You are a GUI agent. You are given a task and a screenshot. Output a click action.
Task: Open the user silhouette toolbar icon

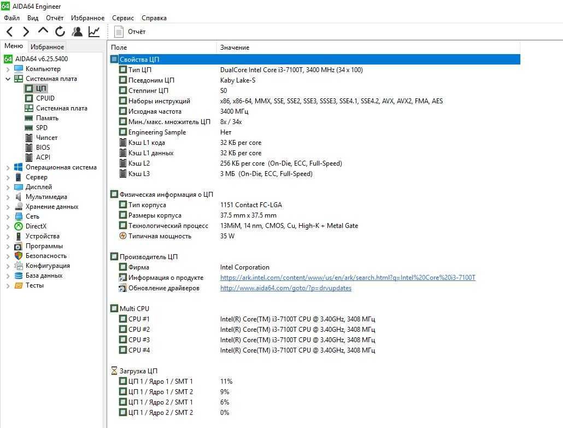click(77, 32)
